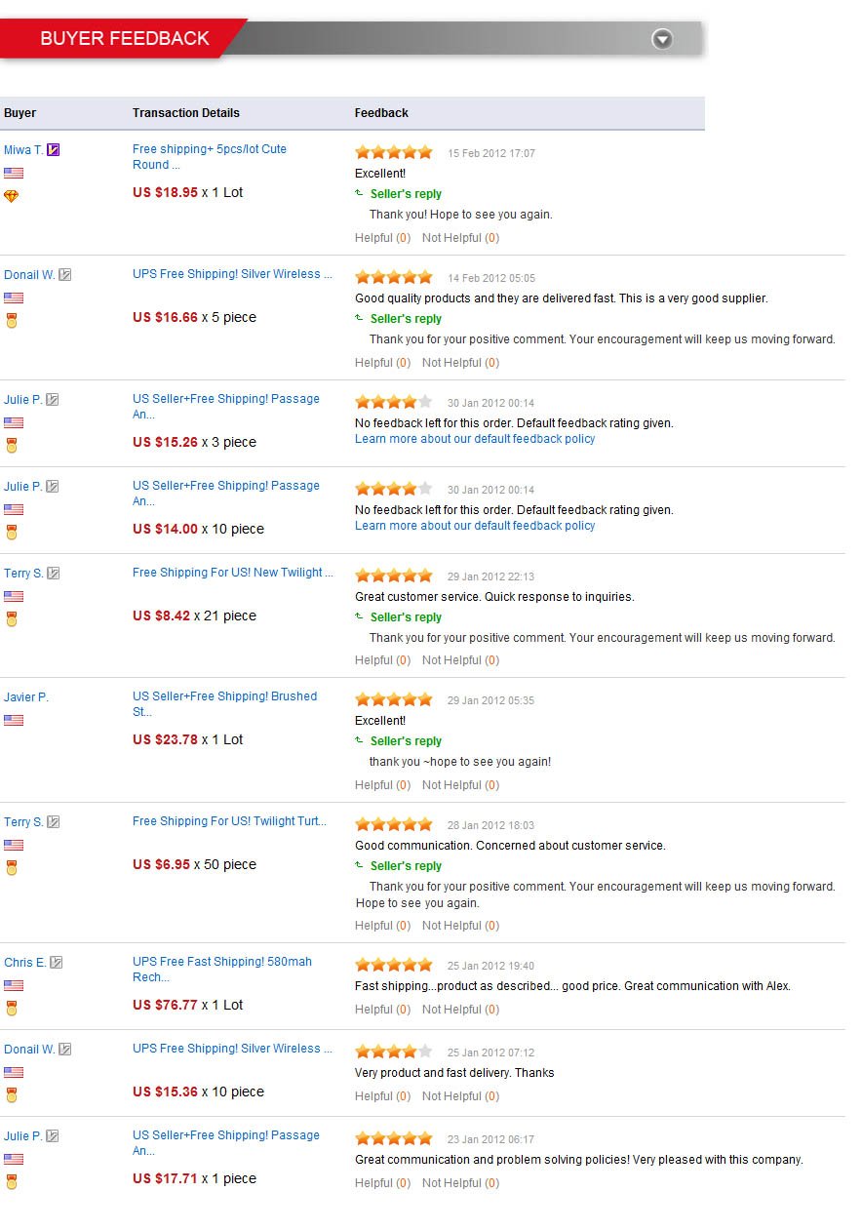Click the gray badge icon next to Chris E.
The height and width of the screenshot is (1231, 862).
click(57, 963)
